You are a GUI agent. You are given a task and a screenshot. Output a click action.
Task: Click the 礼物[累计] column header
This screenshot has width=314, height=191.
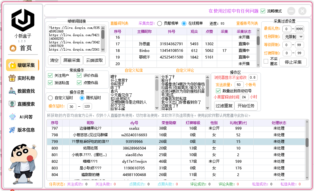click(x=238, y=123)
